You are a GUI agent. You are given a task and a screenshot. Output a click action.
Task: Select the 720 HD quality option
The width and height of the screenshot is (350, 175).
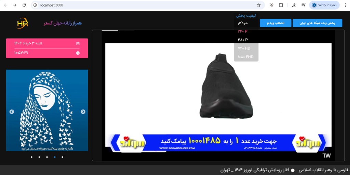[x=246, y=48]
